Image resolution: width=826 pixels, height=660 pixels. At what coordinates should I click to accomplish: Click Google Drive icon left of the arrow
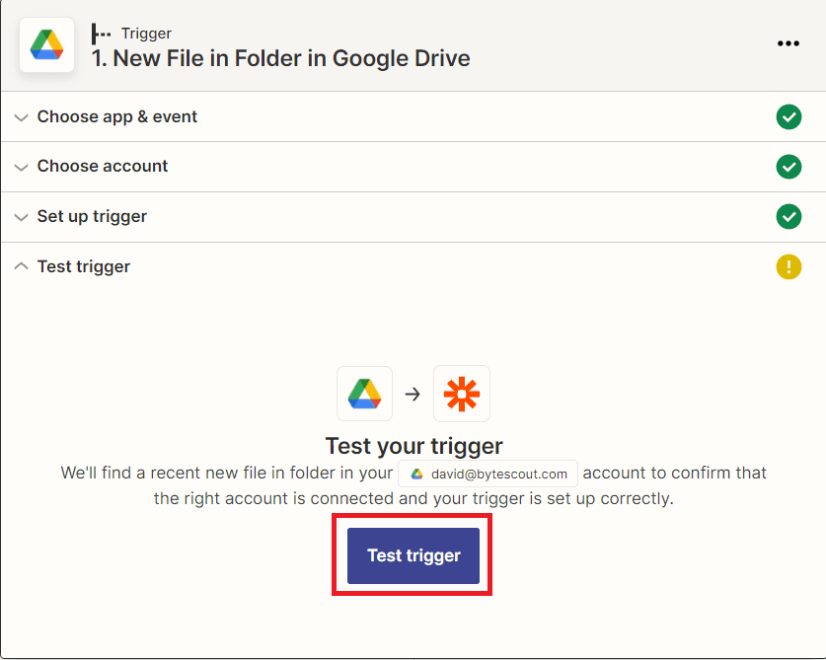click(x=364, y=394)
